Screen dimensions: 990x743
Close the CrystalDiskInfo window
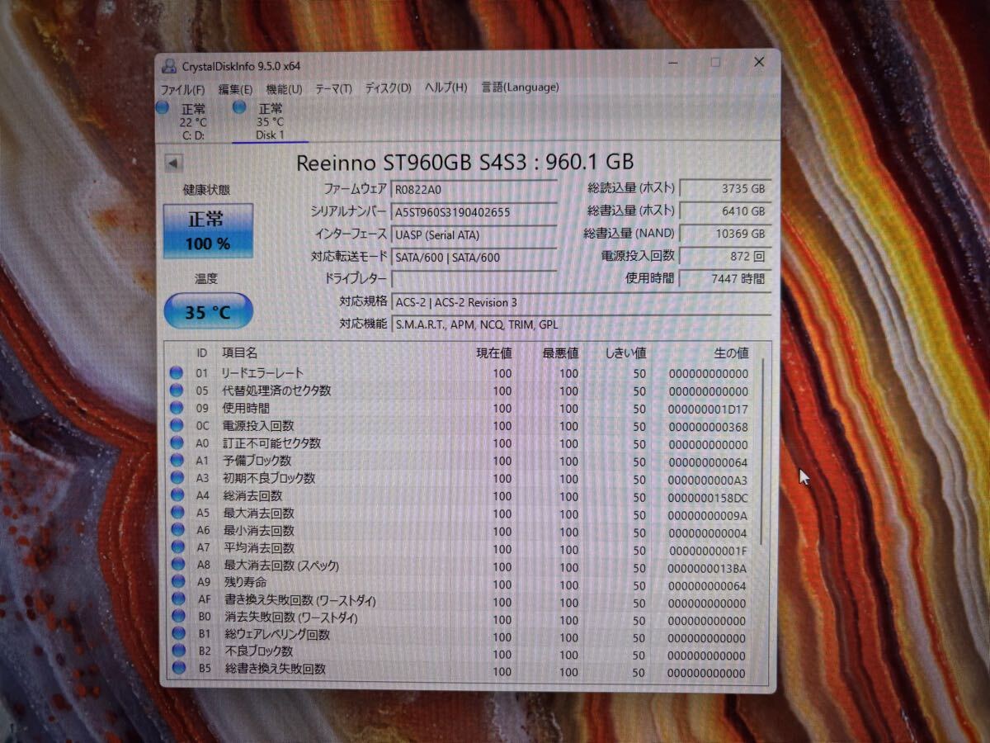[759, 61]
